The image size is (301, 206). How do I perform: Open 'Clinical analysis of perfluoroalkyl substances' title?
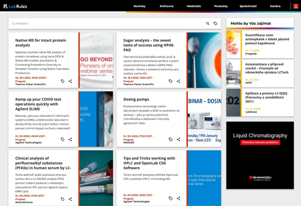click(x=43, y=163)
